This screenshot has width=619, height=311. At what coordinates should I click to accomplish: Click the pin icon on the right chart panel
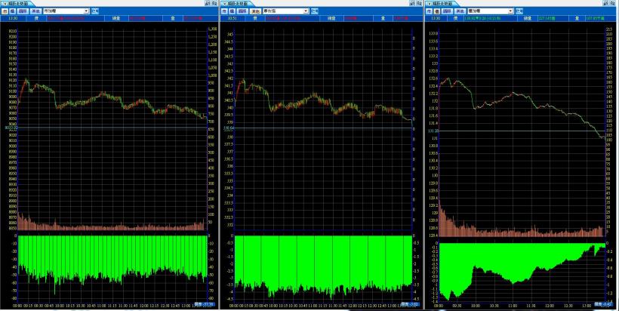605,4
